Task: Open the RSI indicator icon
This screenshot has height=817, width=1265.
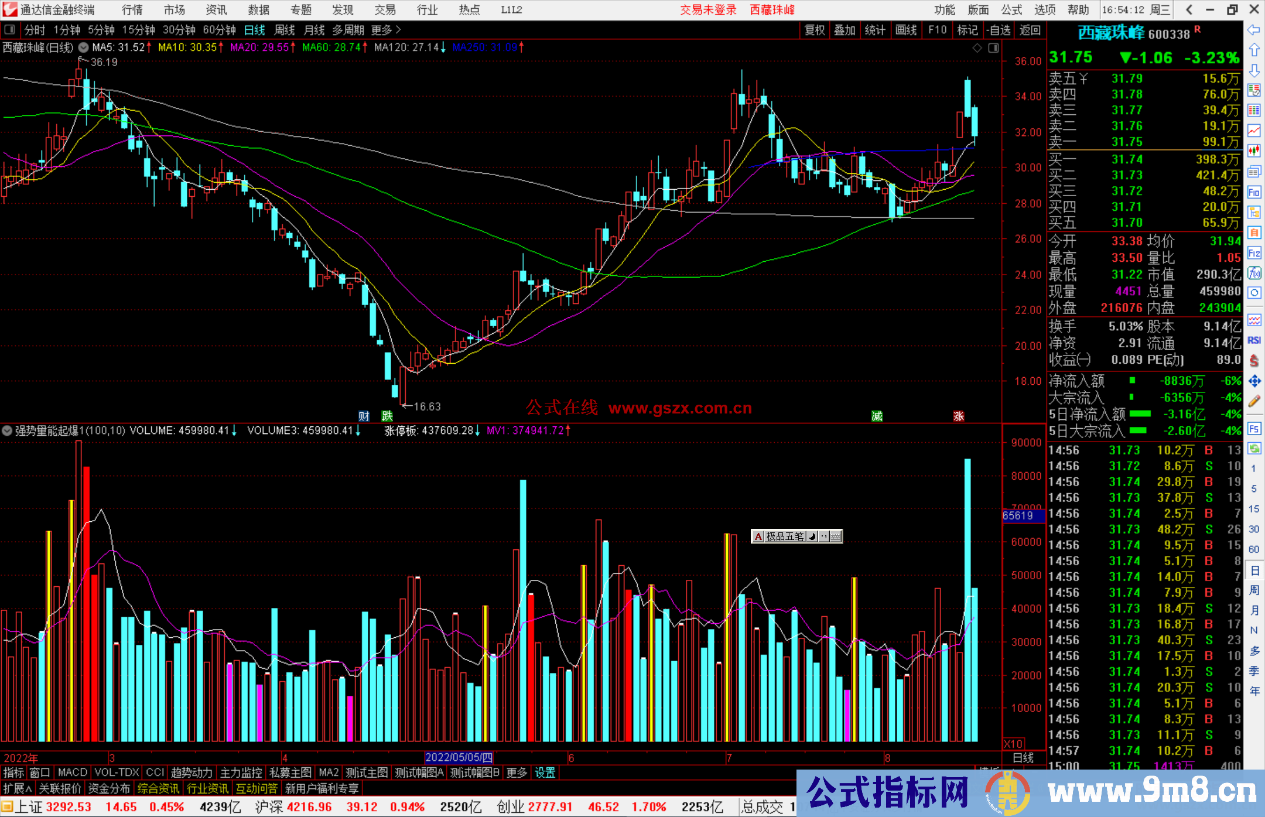Action: (x=1254, y=340)
